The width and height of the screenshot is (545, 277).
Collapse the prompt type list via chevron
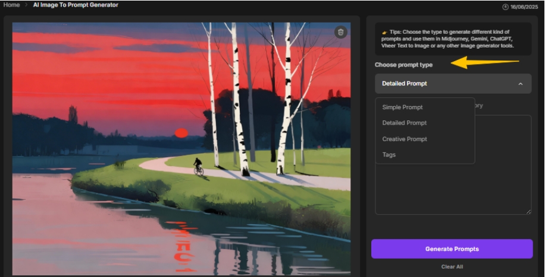point(520,84)
